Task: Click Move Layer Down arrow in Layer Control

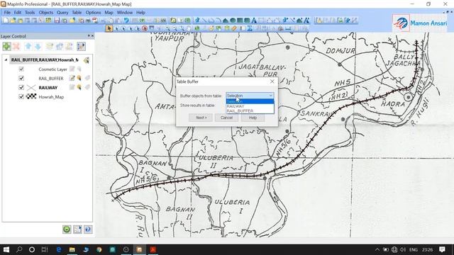Action: click(38, 46)
